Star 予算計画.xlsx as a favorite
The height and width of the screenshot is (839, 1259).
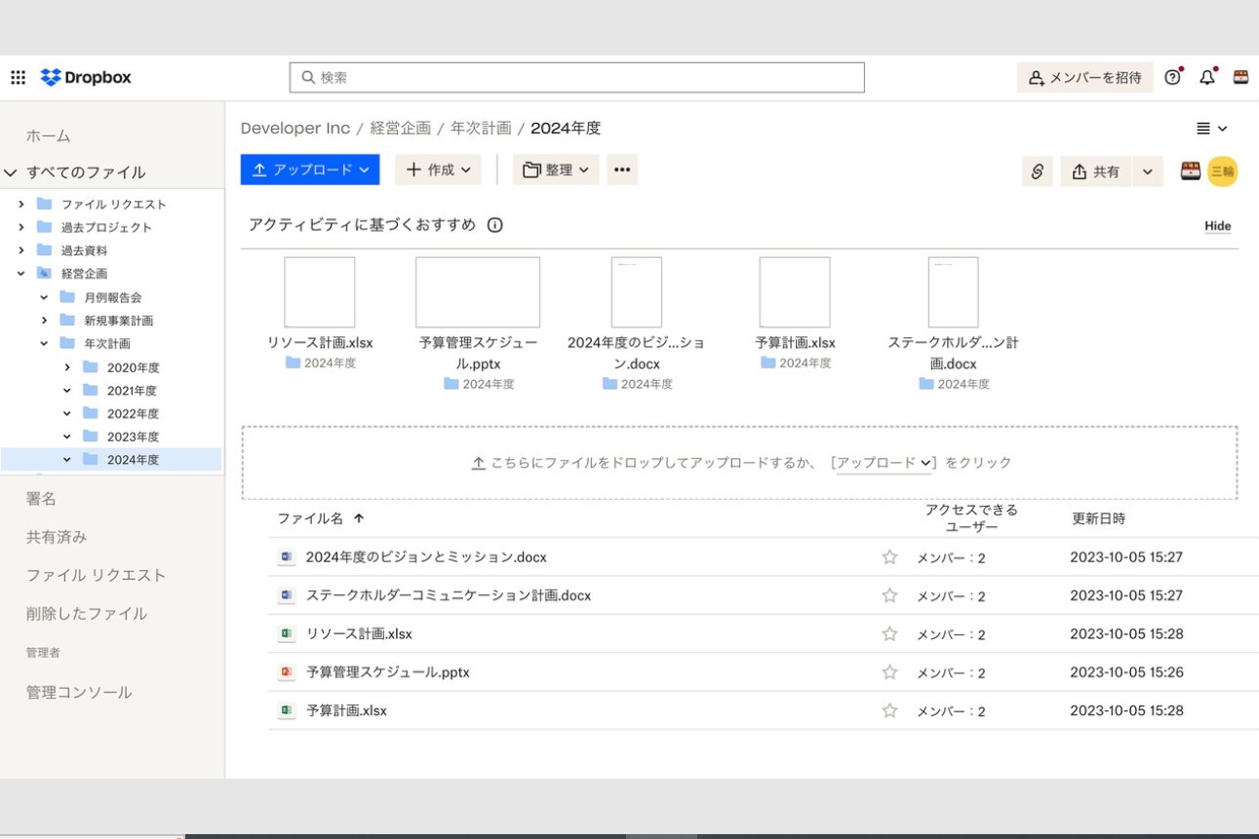pyautogui.click(x=888, y=710)
